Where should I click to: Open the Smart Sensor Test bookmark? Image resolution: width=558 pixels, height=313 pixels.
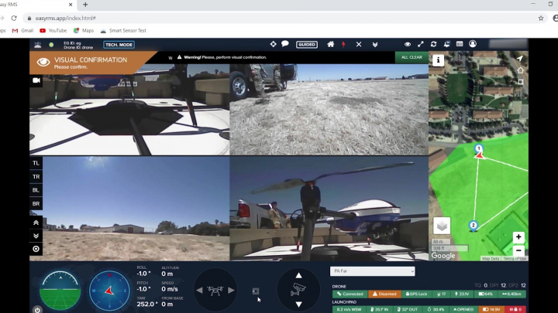[123, 30]
